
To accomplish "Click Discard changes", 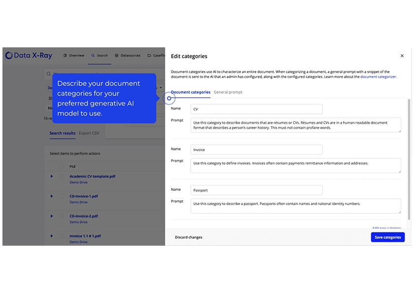I will point(189,237).
